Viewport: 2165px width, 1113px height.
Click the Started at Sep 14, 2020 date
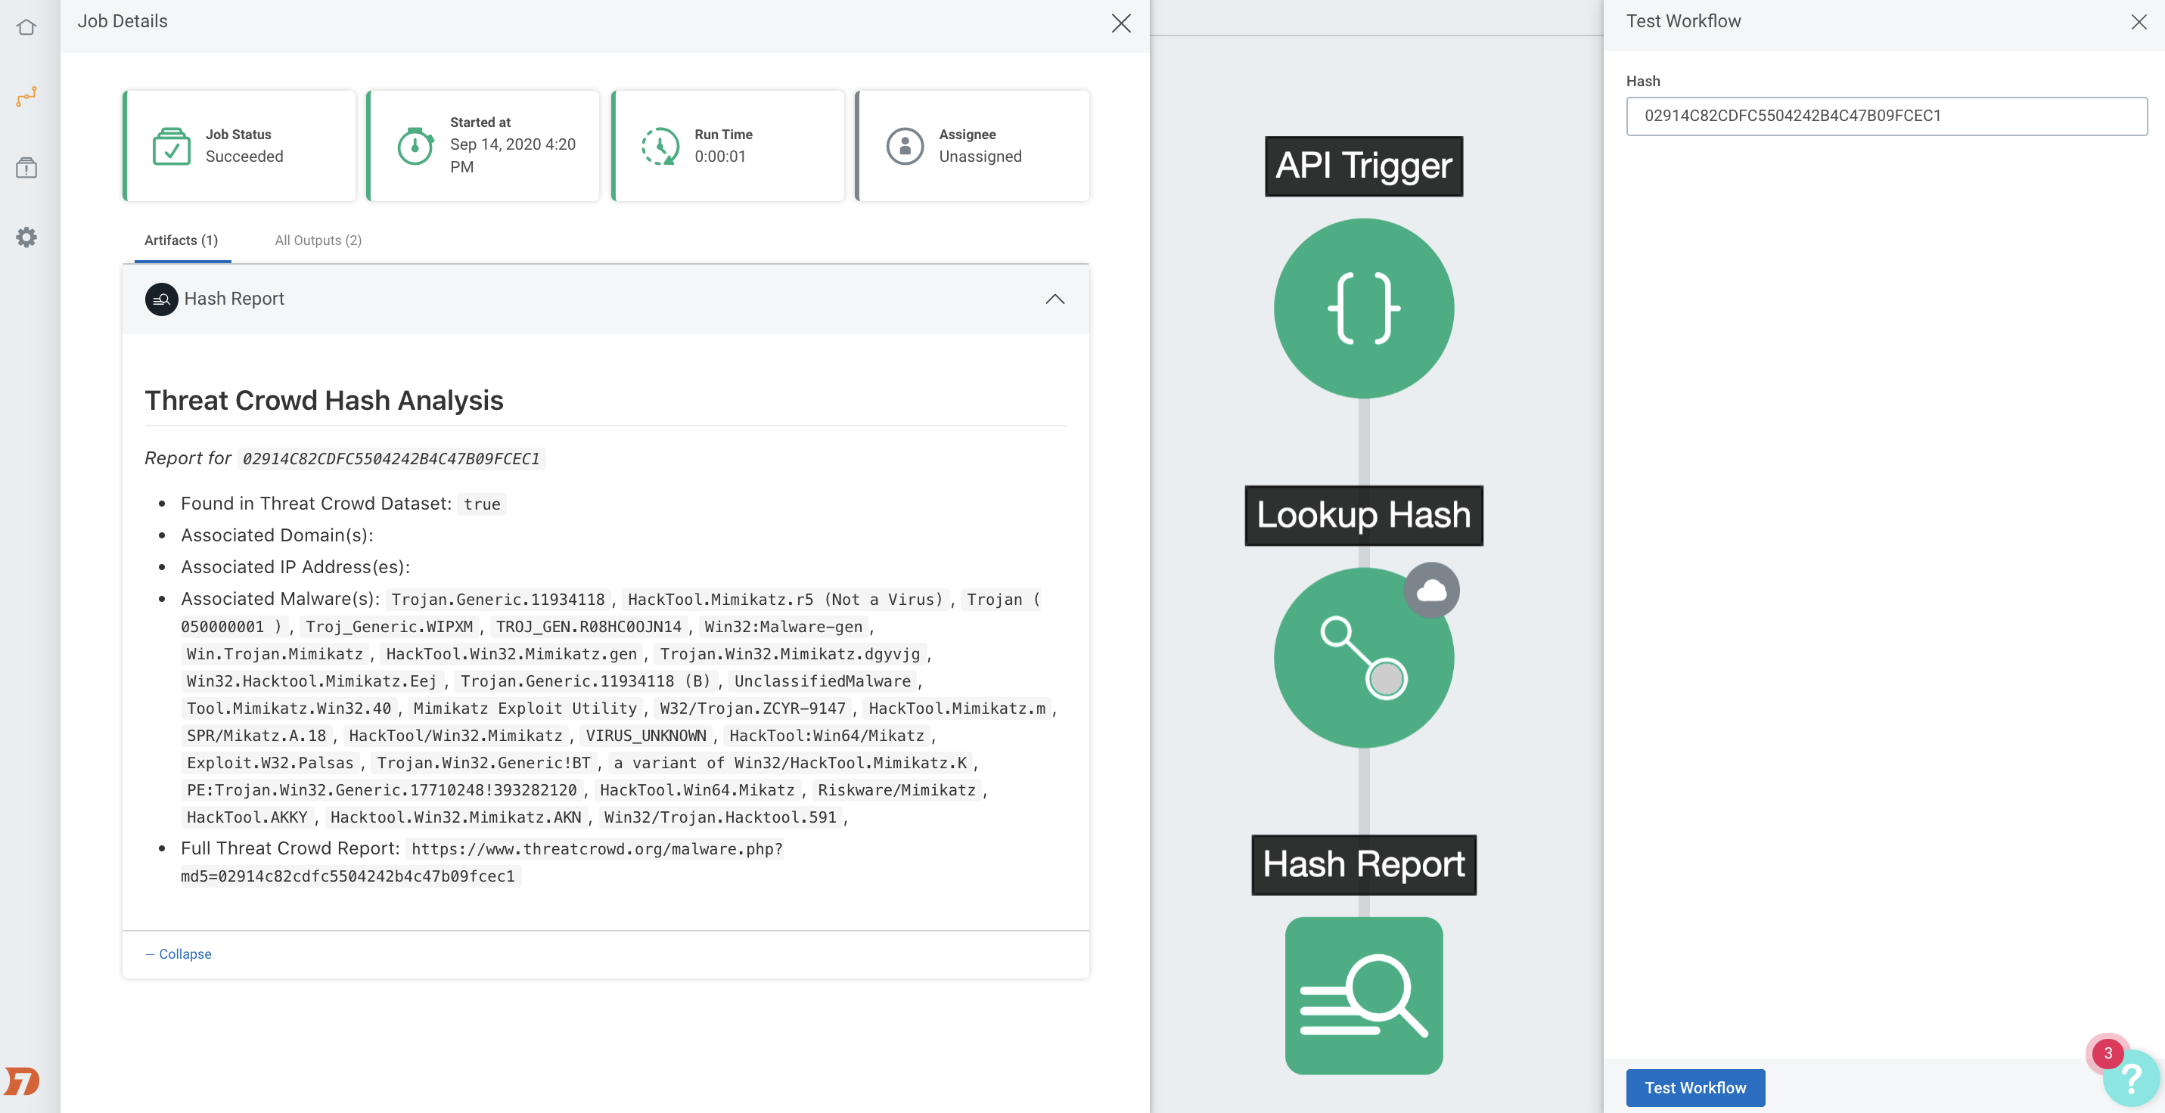click(513, 156)
